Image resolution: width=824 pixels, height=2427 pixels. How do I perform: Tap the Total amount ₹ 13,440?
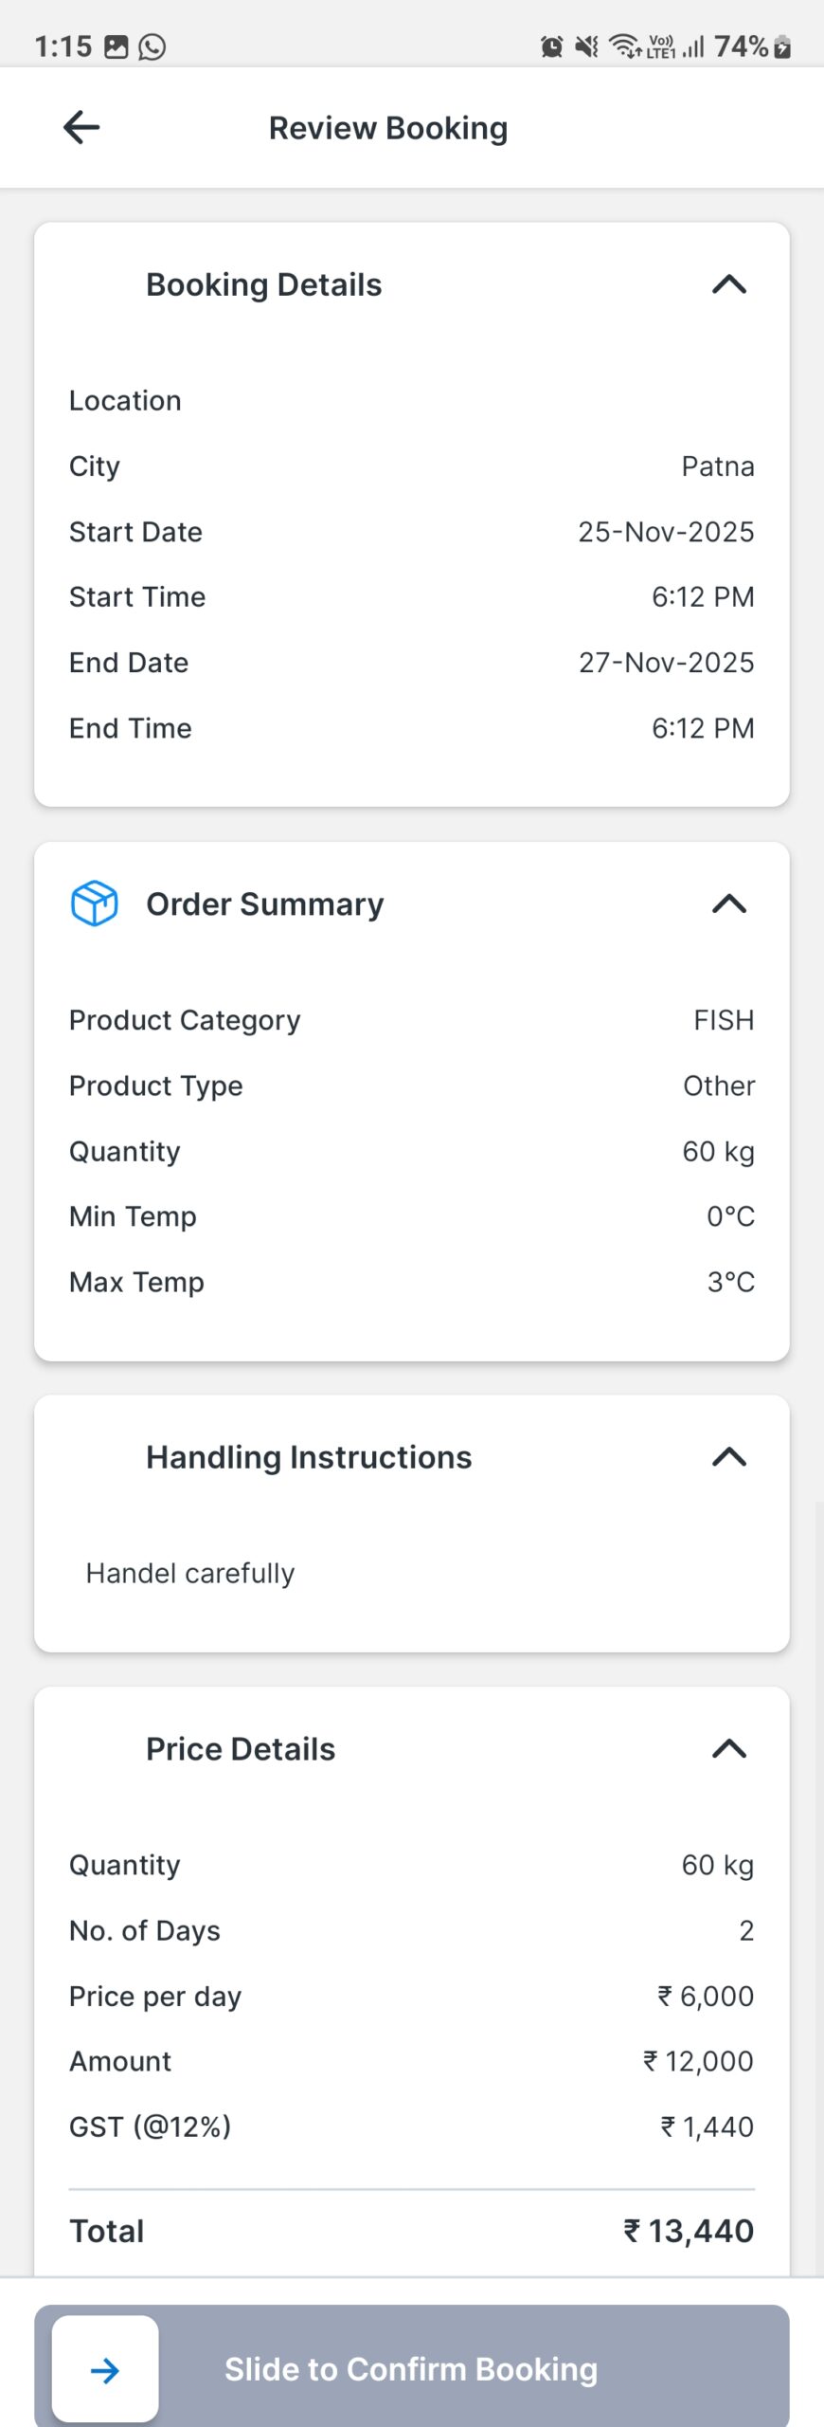coord(689,2232)
